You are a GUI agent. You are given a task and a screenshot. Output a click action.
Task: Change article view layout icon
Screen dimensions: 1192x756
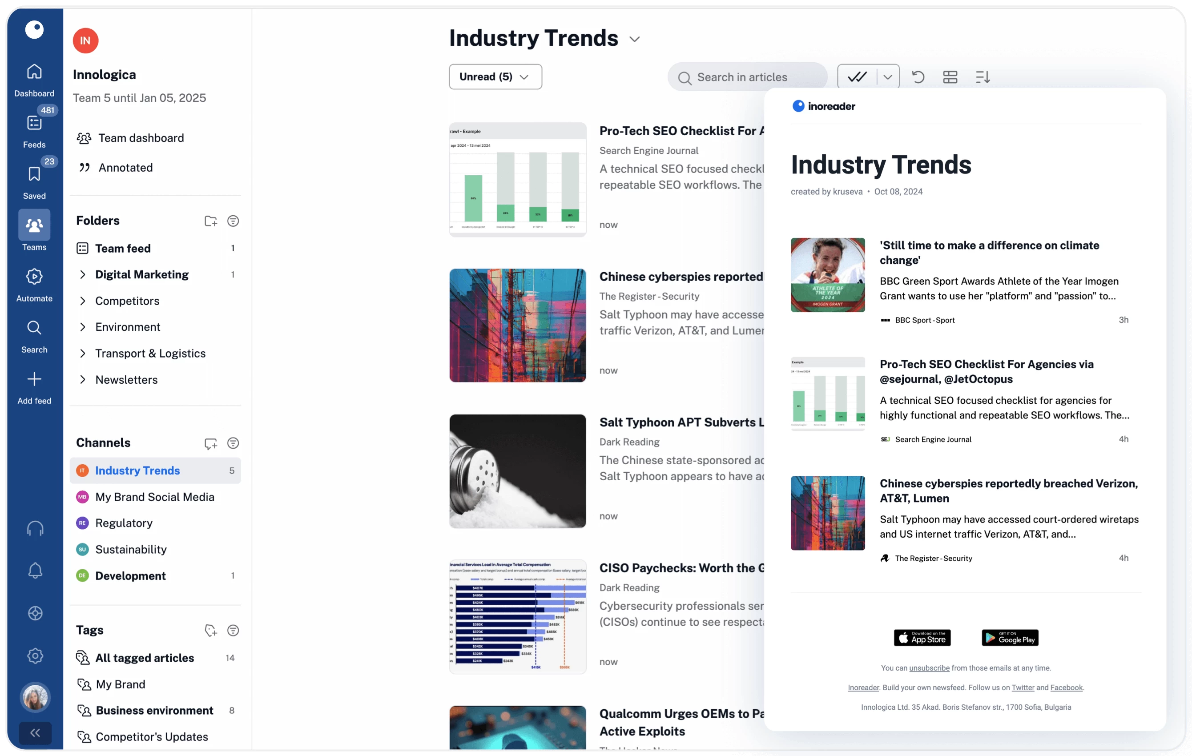point(950,77)
